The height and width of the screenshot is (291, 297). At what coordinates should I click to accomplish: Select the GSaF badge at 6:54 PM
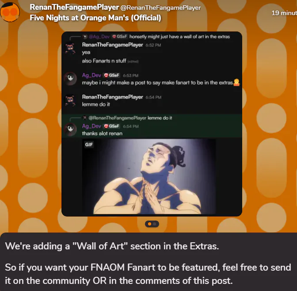[x=112, y=126]
